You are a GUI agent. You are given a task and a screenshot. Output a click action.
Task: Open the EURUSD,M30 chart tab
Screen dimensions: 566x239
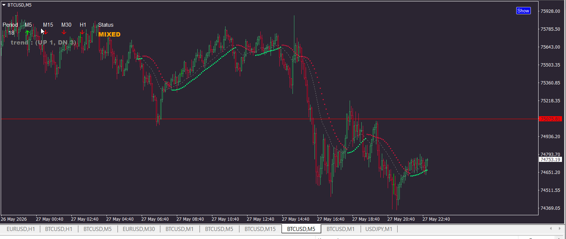click(x=139, y=229)
